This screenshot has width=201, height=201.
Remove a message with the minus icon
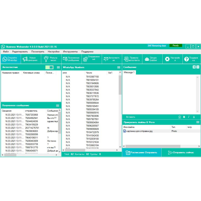point(198,67)
